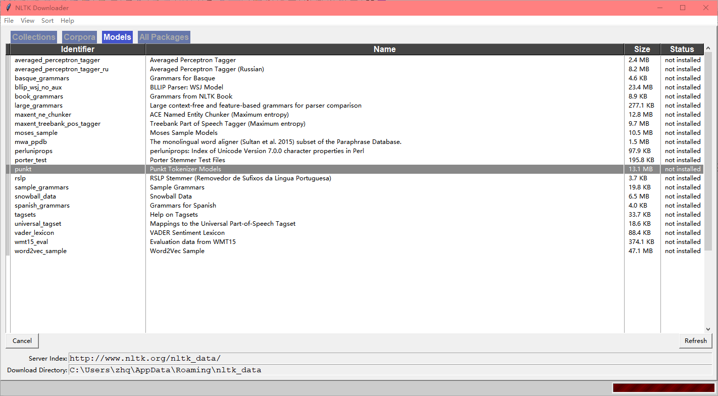Click 'BLLIP Parser: WSJ Model' name

point(187,87)
